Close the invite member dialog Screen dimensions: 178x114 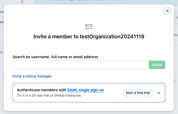coord(167,11)
